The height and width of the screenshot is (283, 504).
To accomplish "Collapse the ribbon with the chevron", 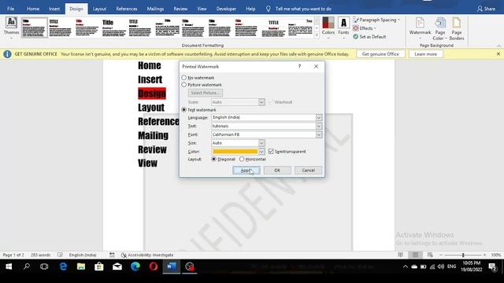I will [x=498, y=46].
